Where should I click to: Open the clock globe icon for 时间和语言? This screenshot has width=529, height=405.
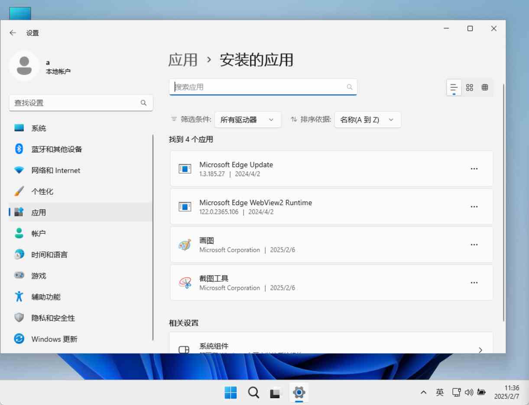pos(19,254)
